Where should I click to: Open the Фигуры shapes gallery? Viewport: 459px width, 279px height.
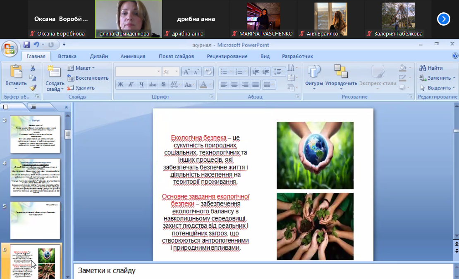coord(314,76)
